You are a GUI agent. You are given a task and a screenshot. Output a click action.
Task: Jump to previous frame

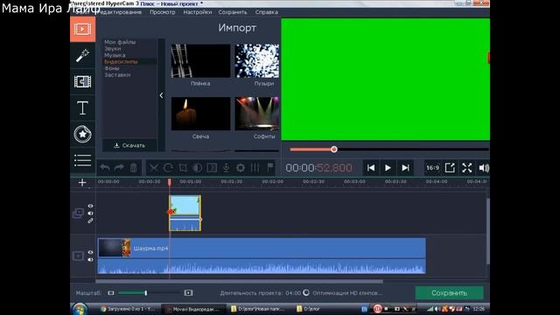click(x=371, y=168)
